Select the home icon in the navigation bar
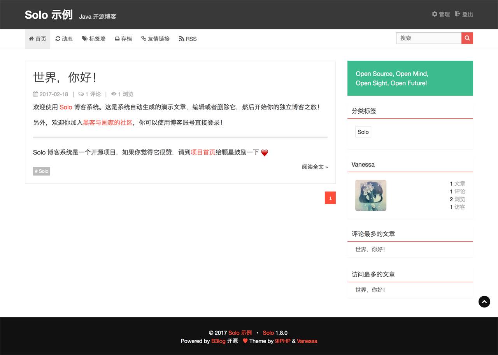The height and width of the screenshot is (355, 498). pyautogui.click(x=31, y=39)
